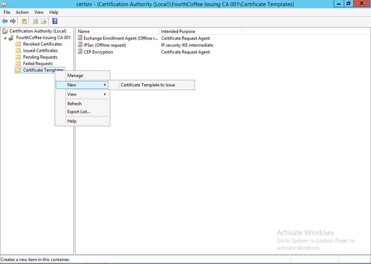This screenshot has width=371, height=264.
Task: Select the Exchange Enrollment Agent template icon
Action: coord(80,38)
